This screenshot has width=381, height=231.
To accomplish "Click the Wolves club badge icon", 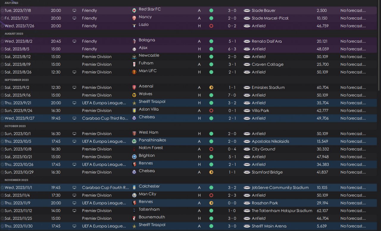I will (134, 95).
